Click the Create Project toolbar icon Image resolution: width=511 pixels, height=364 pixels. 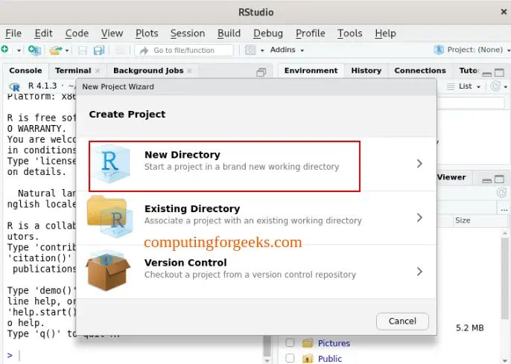[x=34, y=50]
